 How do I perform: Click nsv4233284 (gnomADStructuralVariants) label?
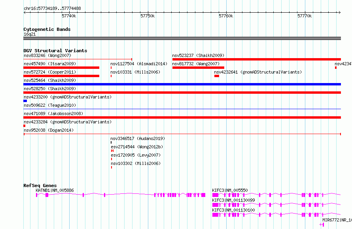[68, 122]
